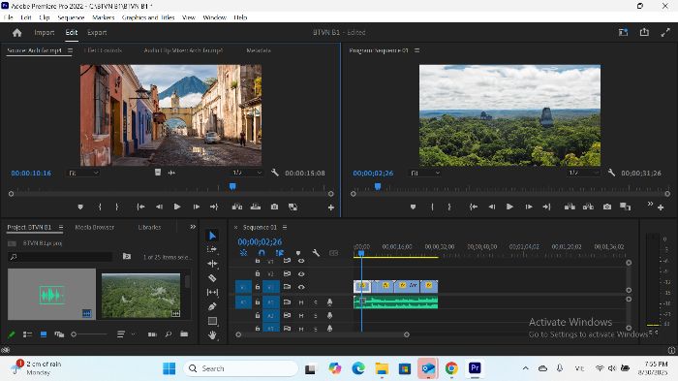Open timeline display settings wrench
The width and height of the screenshot is (678, 381).
coord(316,253)
